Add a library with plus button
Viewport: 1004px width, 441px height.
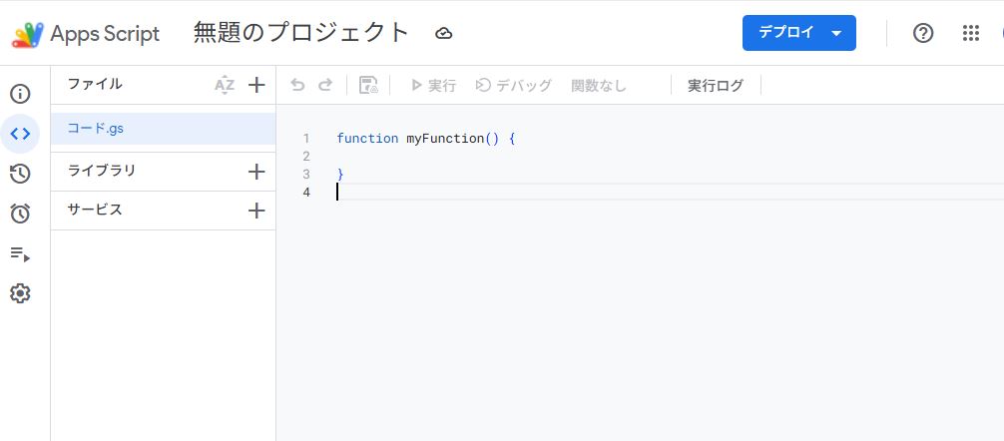(256, 172)
